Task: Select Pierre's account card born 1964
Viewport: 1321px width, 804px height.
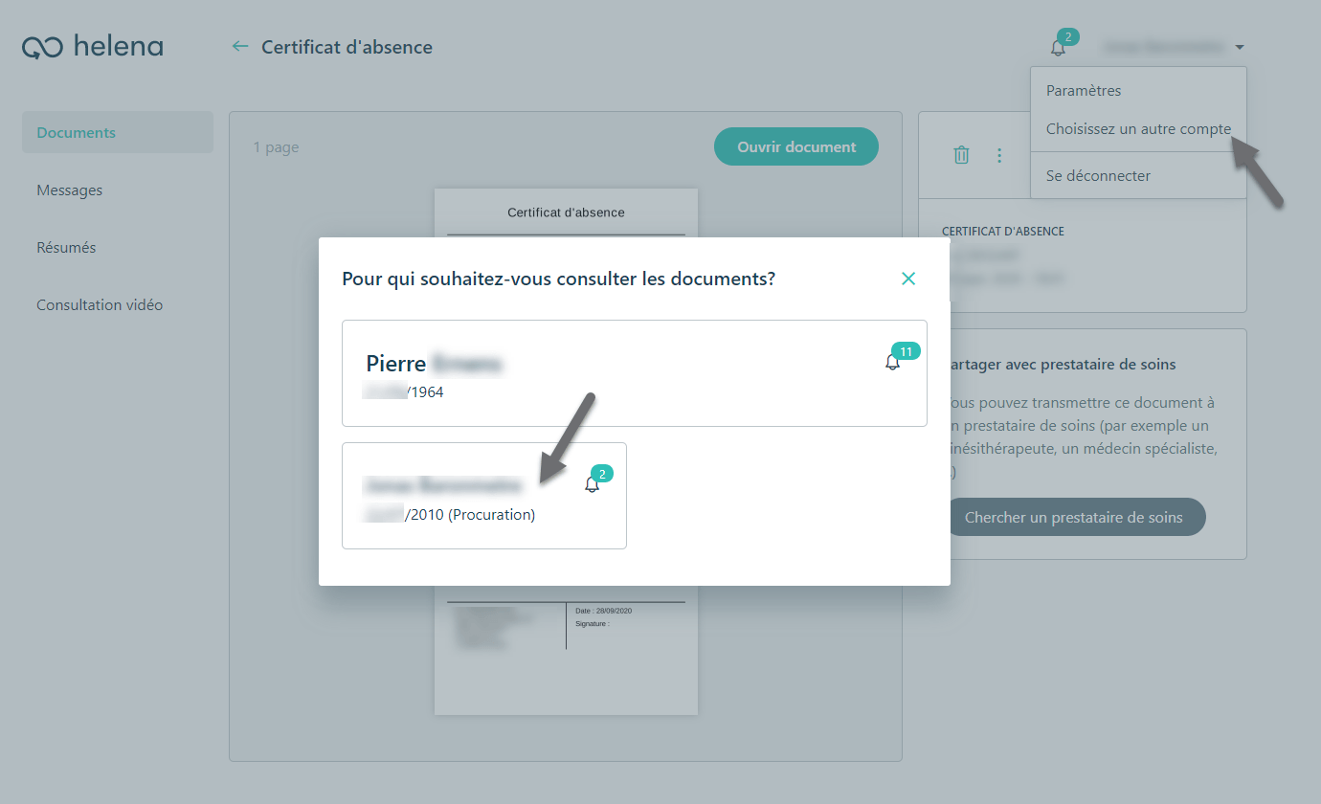Action: [x=635, y=373]
